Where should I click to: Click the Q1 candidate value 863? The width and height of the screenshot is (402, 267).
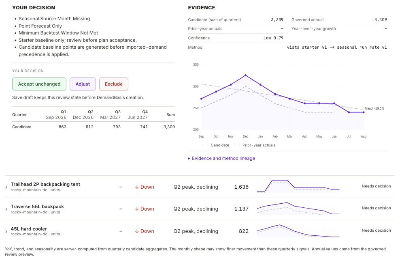(x=63, y=127)
